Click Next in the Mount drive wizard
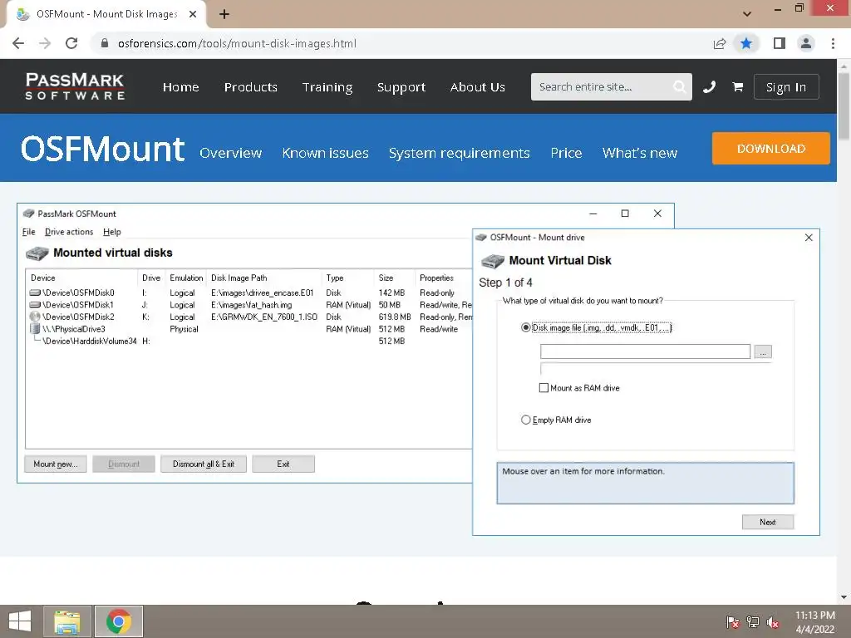Screen dimensions: 851x638 [768, 522]
